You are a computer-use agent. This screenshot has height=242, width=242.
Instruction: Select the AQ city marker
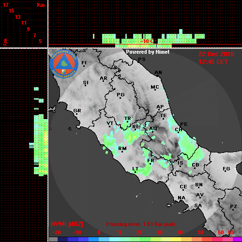152,132
